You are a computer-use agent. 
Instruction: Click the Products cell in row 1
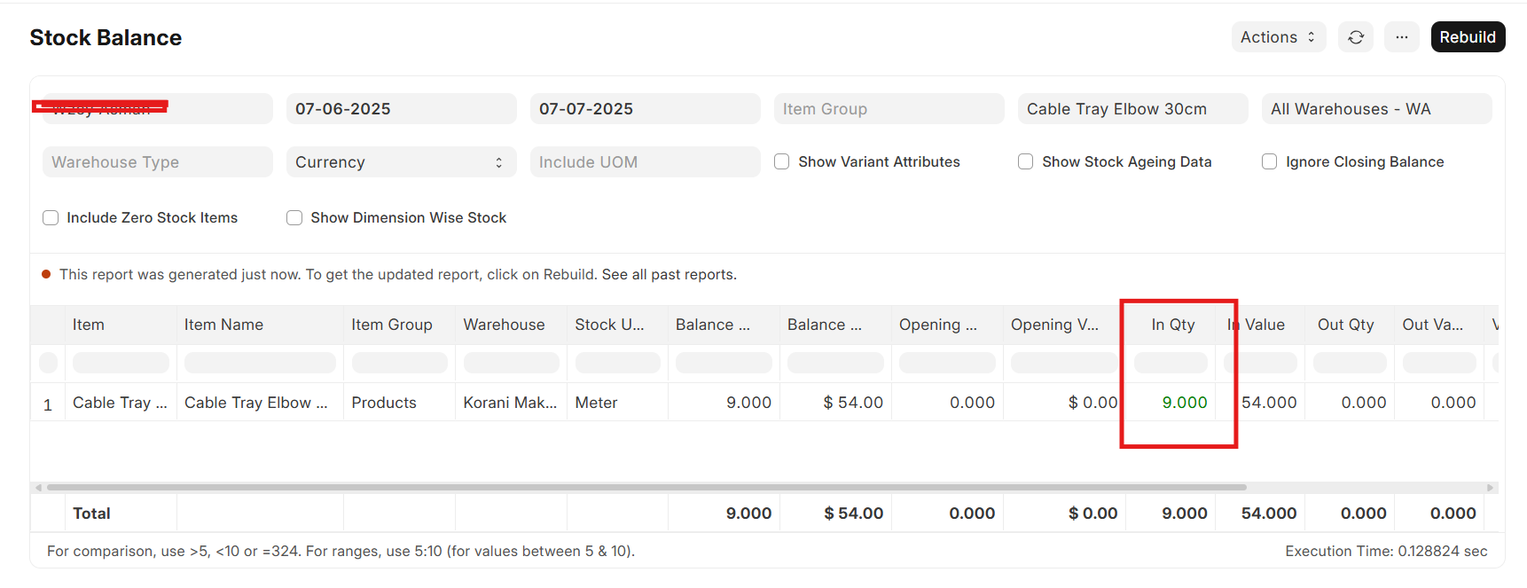click(400, 403)
